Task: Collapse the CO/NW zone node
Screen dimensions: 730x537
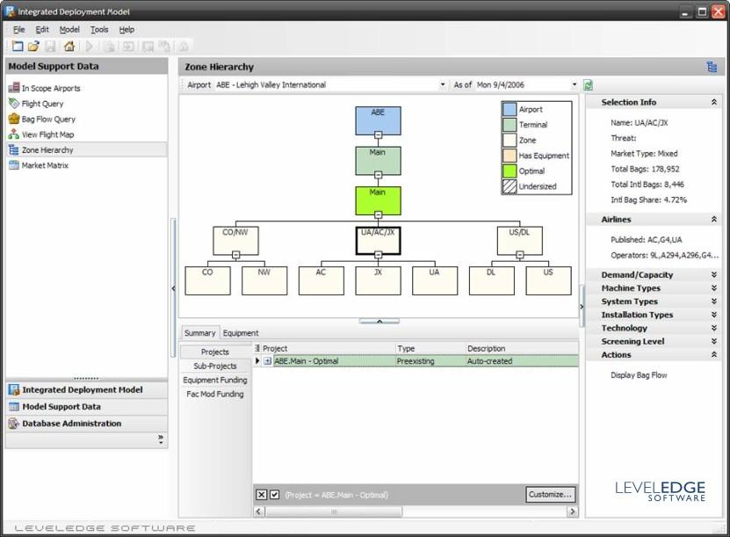Action: tap(235, 255)
